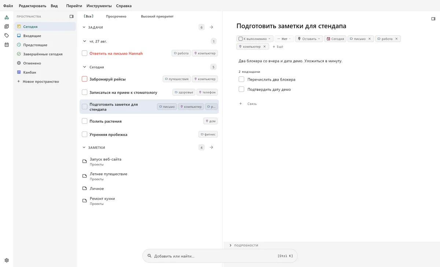Viewport: 440px width, 267px height.
Task: Open the Предстоящие space
Action: coord(45,45)
